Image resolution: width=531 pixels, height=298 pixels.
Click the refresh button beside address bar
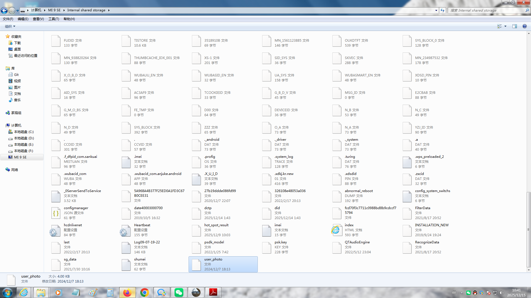click(x=442, y=10)
